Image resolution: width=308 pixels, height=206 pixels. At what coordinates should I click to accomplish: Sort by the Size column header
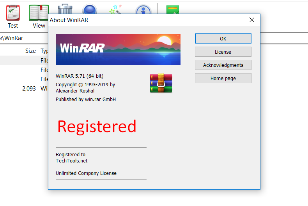point(30,51)
